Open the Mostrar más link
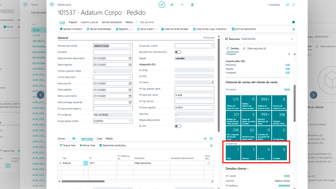 click(209, 38)
